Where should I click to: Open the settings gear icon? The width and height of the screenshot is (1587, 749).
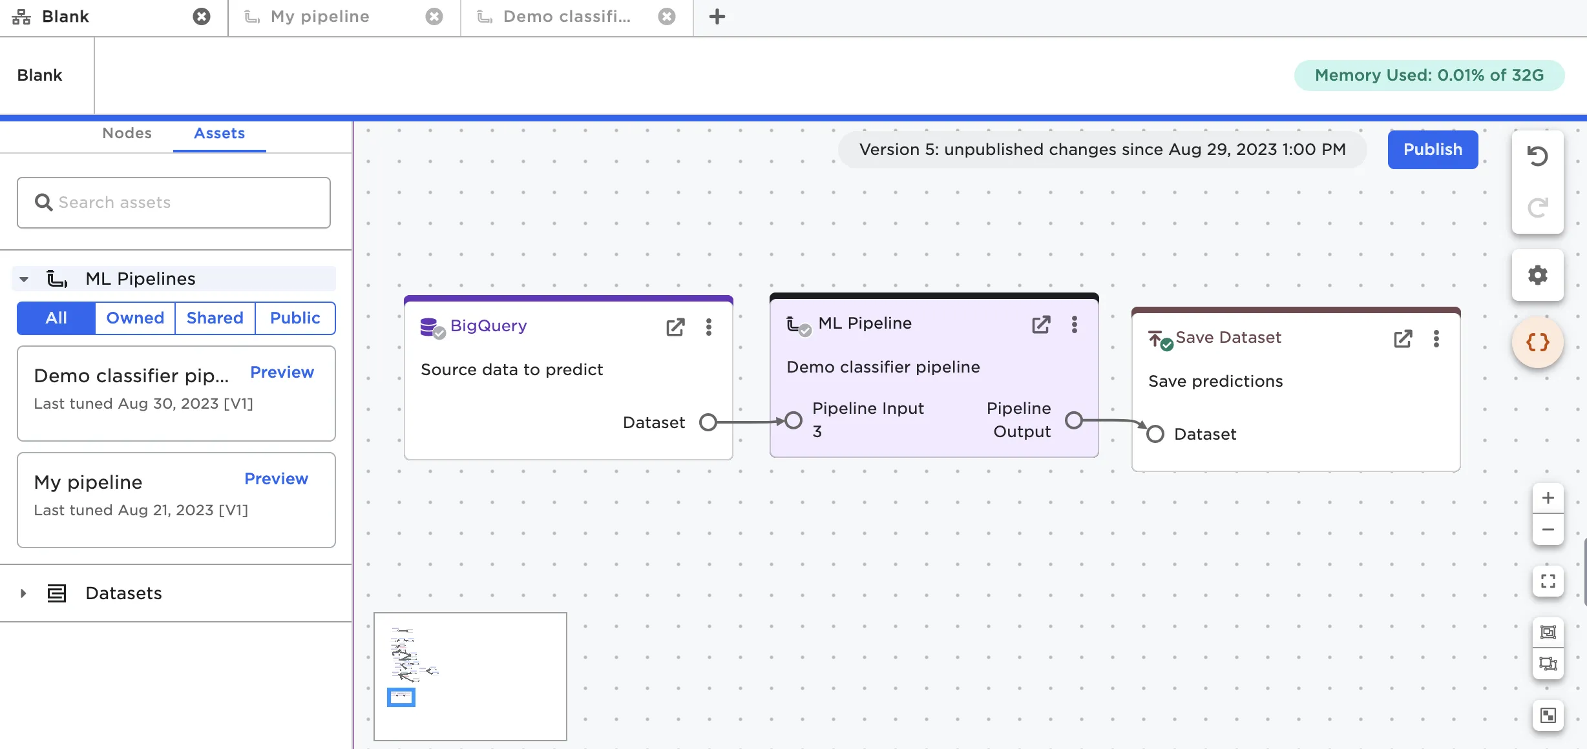point(1537,275)
